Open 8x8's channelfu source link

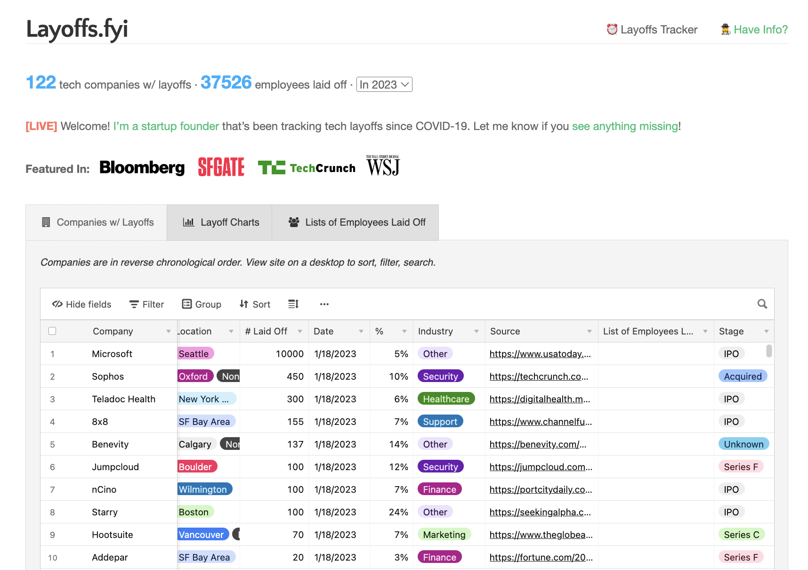click(541, 422)
